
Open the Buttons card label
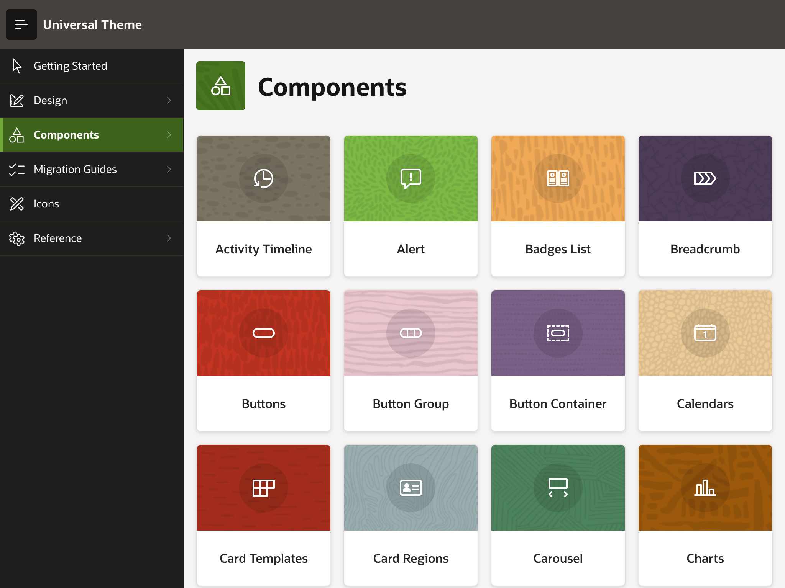[264, 404]
